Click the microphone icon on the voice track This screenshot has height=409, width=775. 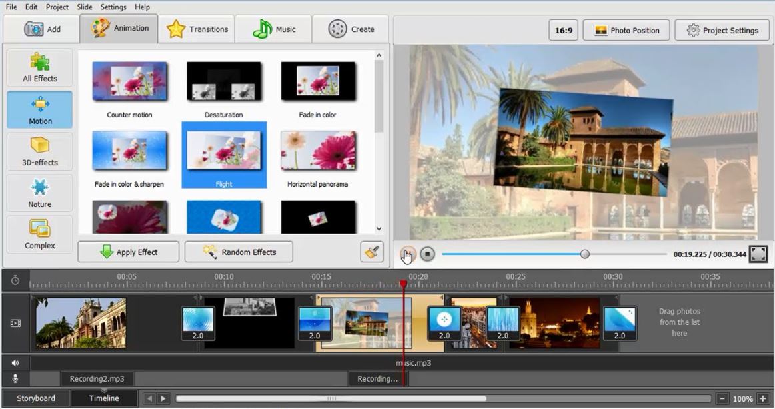(15, 378)
